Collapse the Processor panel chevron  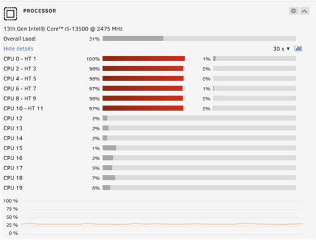[x=304, y=11]
